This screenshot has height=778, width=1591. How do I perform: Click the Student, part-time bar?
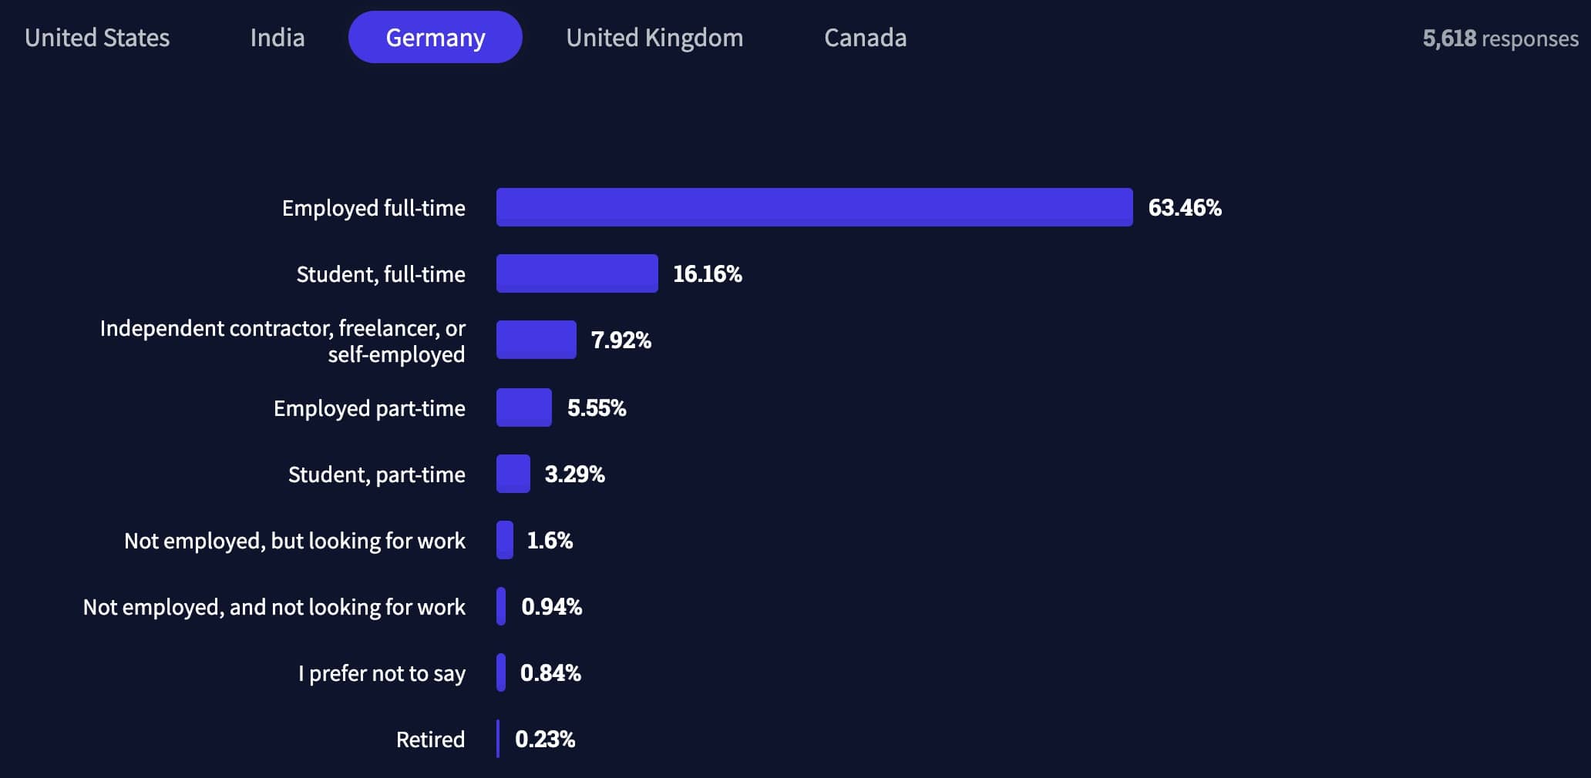[513, 474]
